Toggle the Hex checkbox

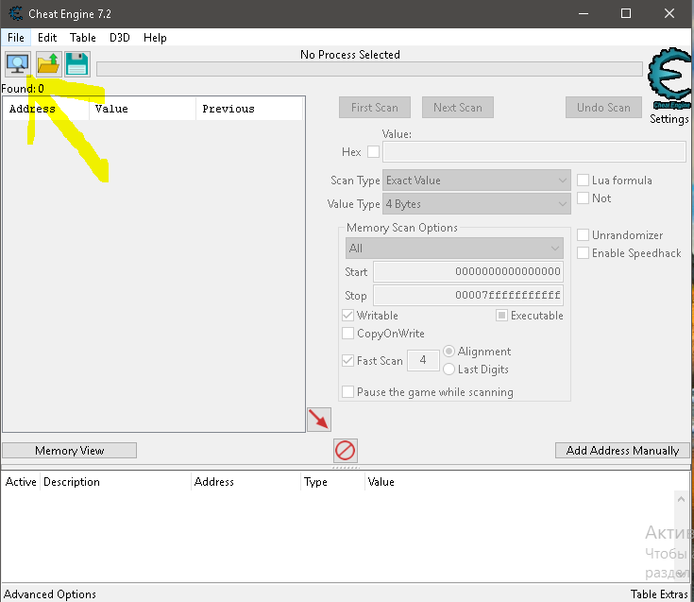tap(373, 152)
